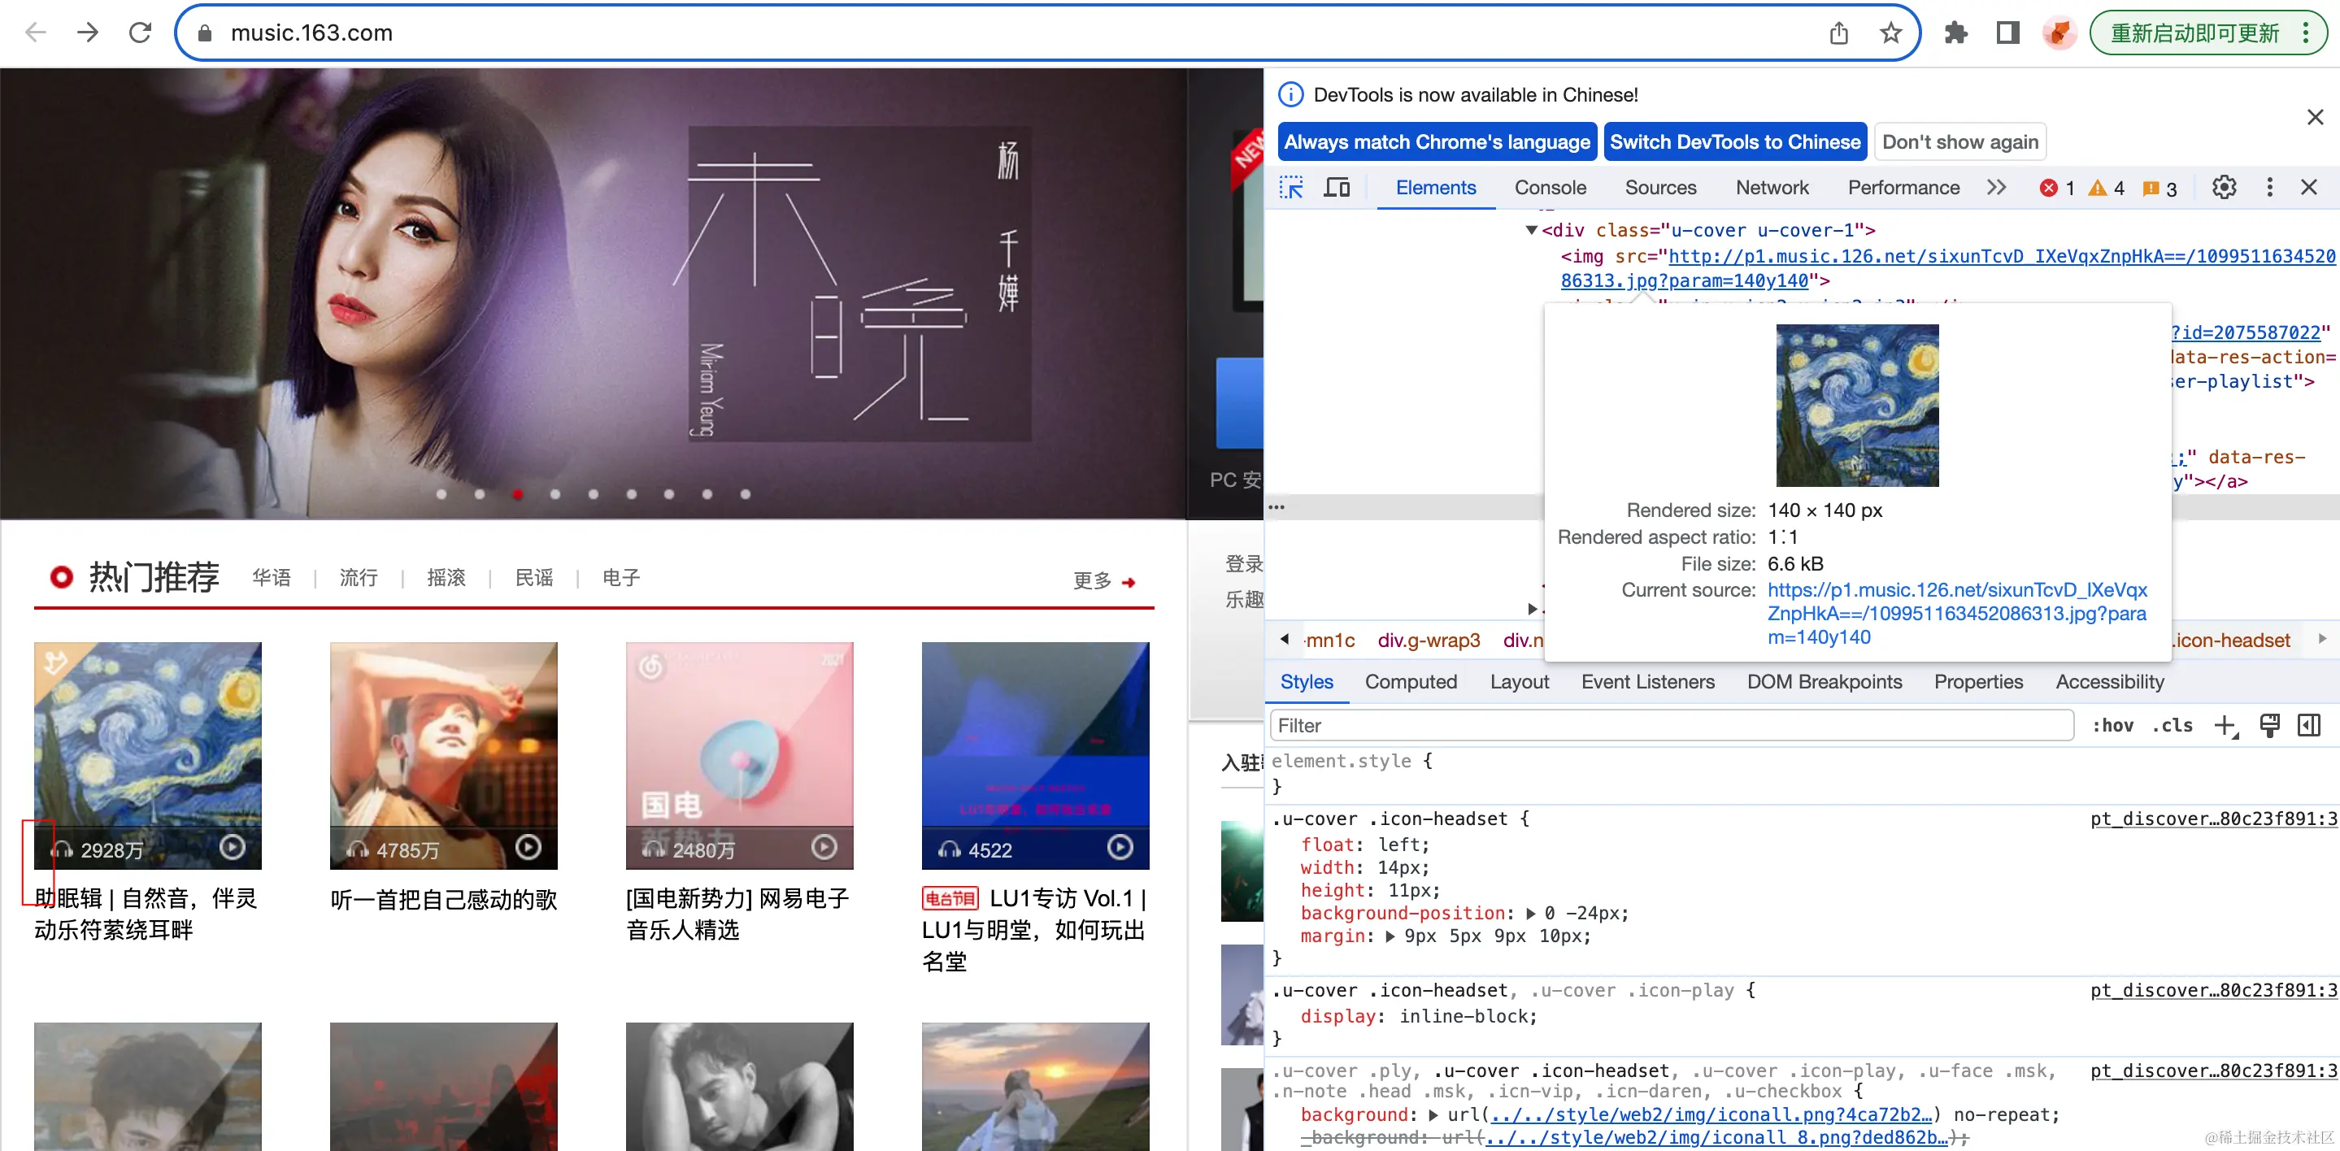Open the Event Listeners tab
The height and width of the screenshot is (1151, 2340).
tap(1647, 681)
